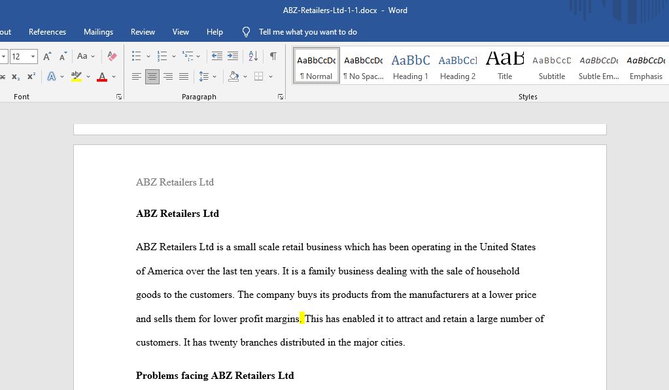Click the heading 'Problems facing ABZ Retailers Ltd'
669x390 pixels.
215,376
